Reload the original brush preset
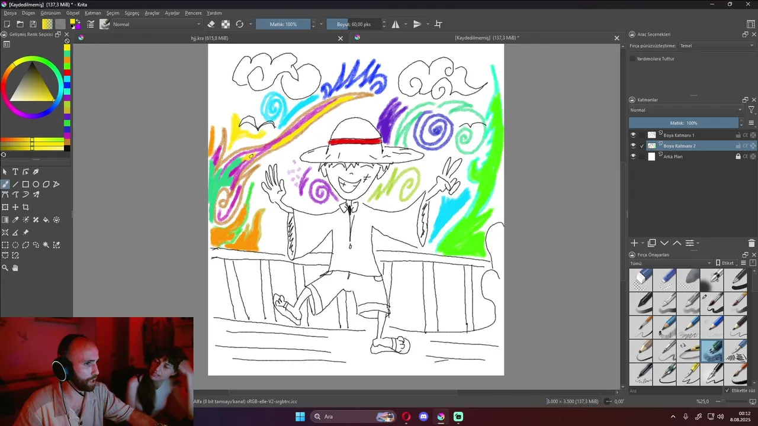 coord(239,24)
